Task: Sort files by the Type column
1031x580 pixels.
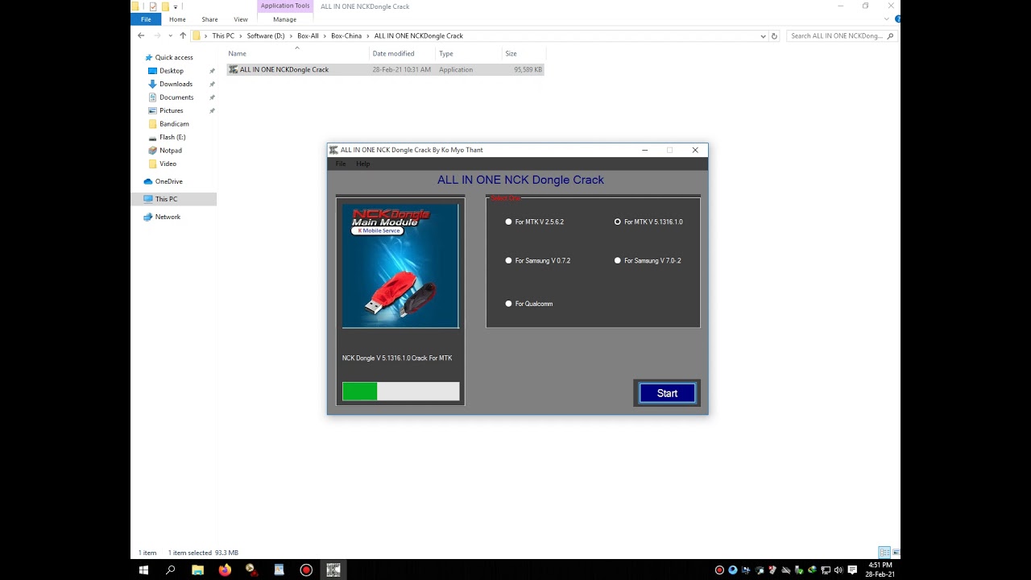Action: click(468, 53)
